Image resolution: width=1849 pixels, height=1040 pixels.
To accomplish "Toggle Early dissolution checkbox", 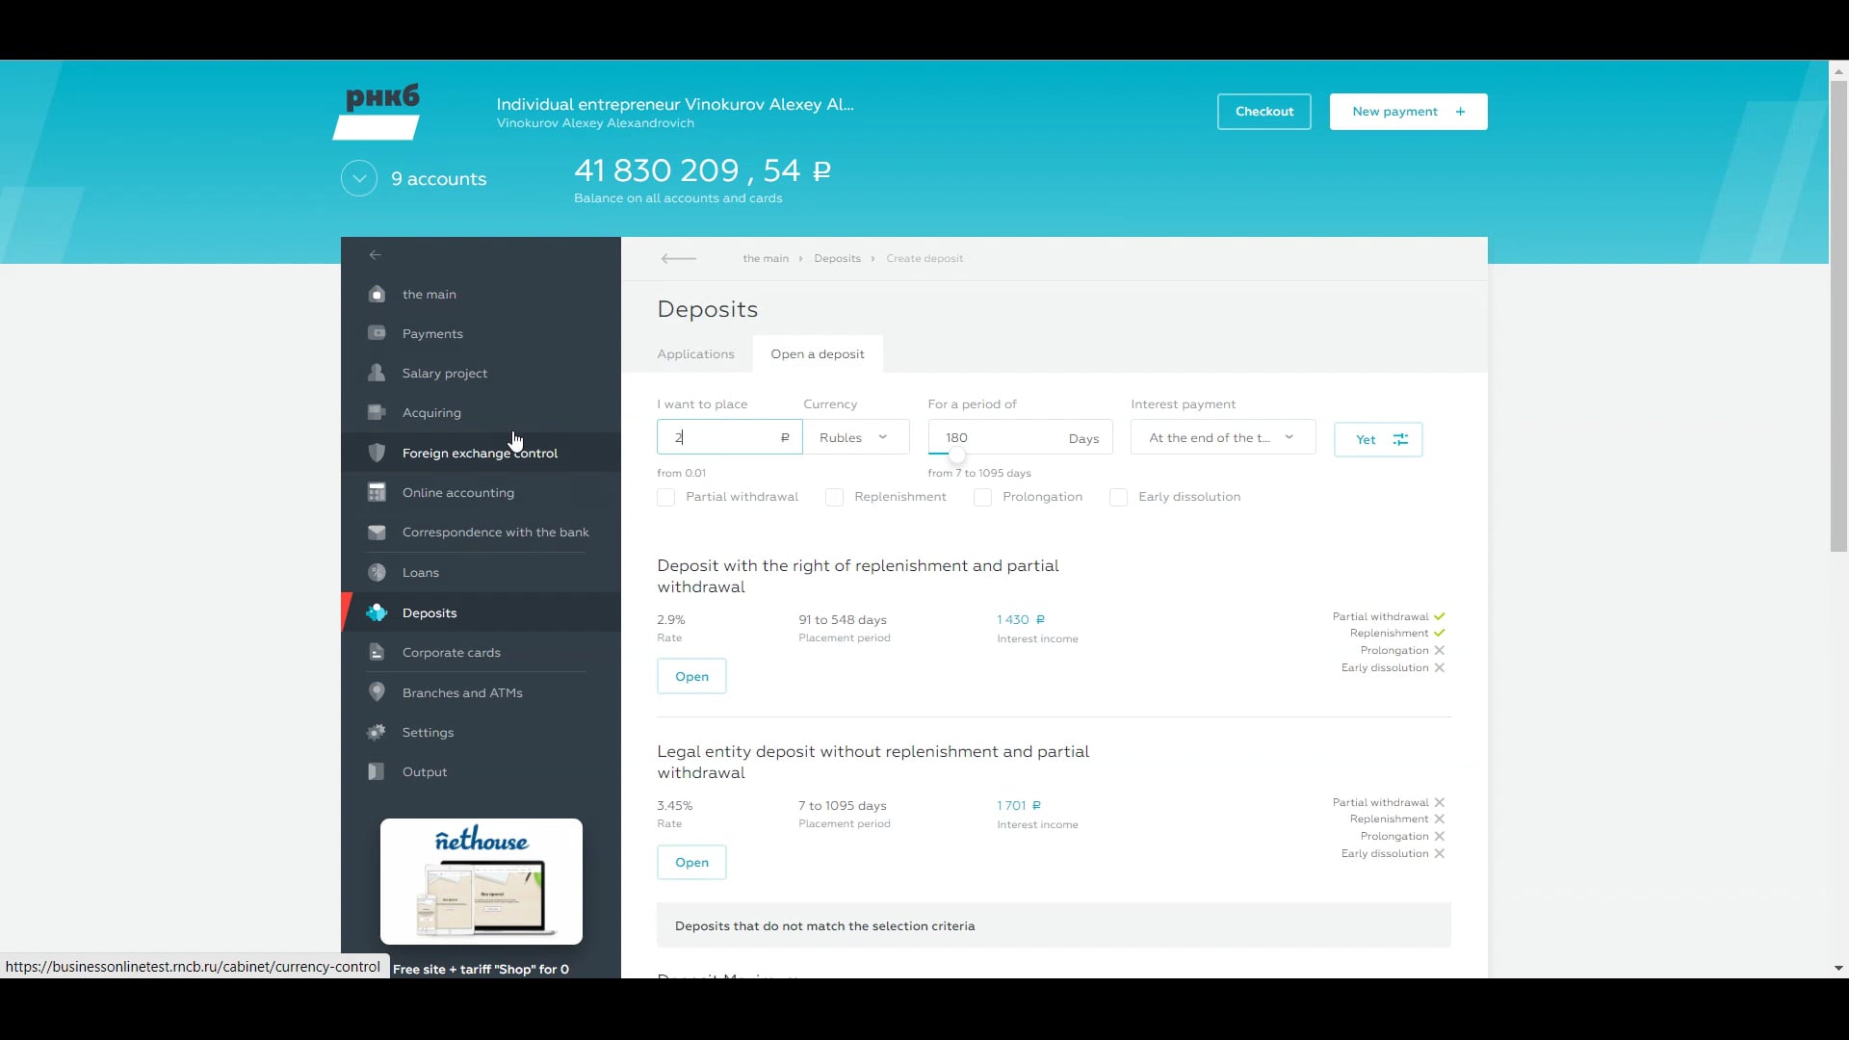I will point(1118,497).
